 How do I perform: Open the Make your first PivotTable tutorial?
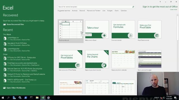(x=150, y=29)
